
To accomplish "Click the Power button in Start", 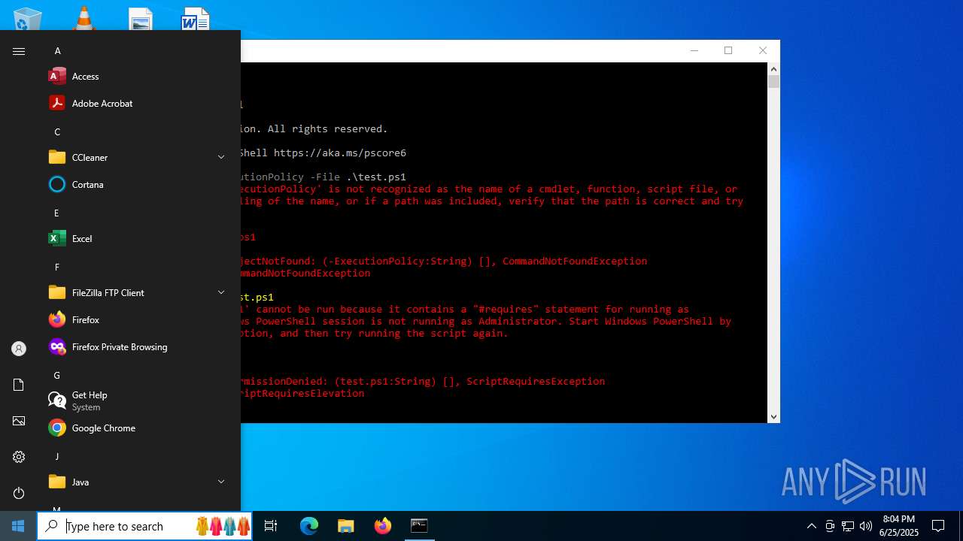I will tap(19, 493).
